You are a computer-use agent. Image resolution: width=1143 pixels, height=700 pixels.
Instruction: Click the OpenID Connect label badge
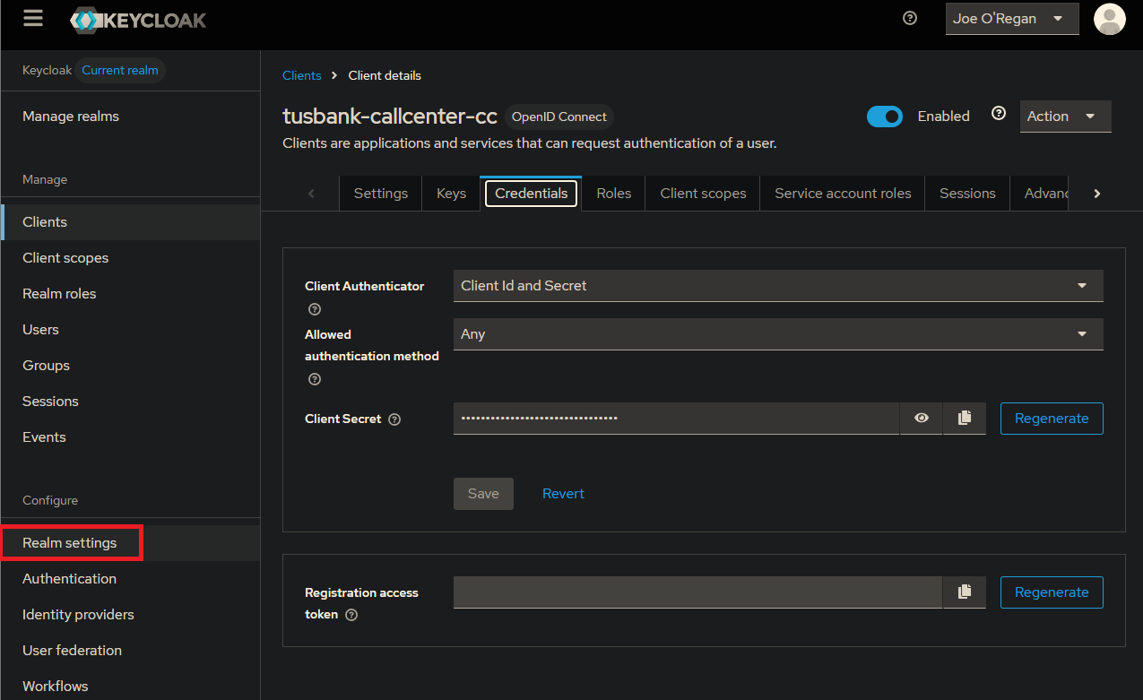coord(559,117)
